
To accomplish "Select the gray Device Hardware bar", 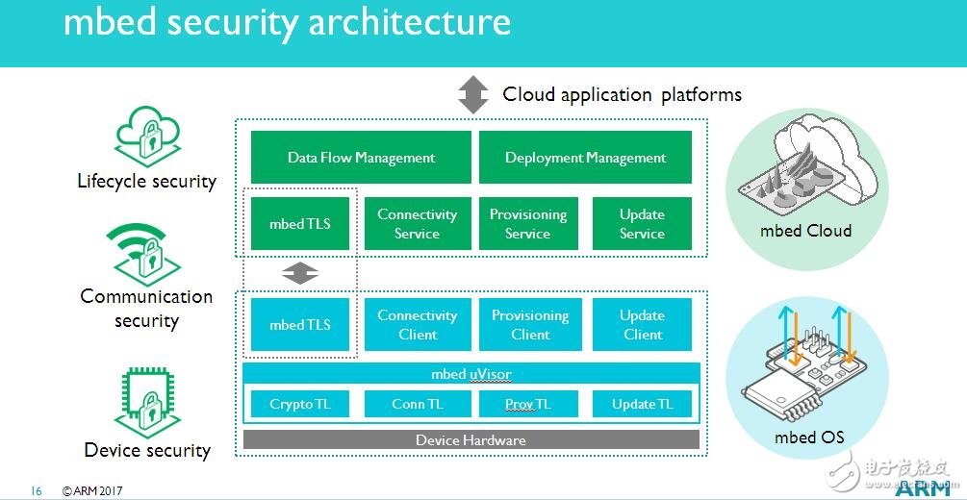I will [x=471, y=440].
